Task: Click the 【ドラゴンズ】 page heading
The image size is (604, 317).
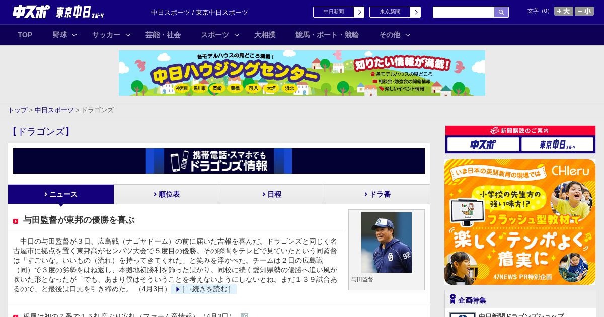Action: [x=40, y=132]
